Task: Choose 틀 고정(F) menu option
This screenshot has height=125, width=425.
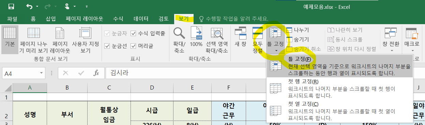Action: pos(340,66)
